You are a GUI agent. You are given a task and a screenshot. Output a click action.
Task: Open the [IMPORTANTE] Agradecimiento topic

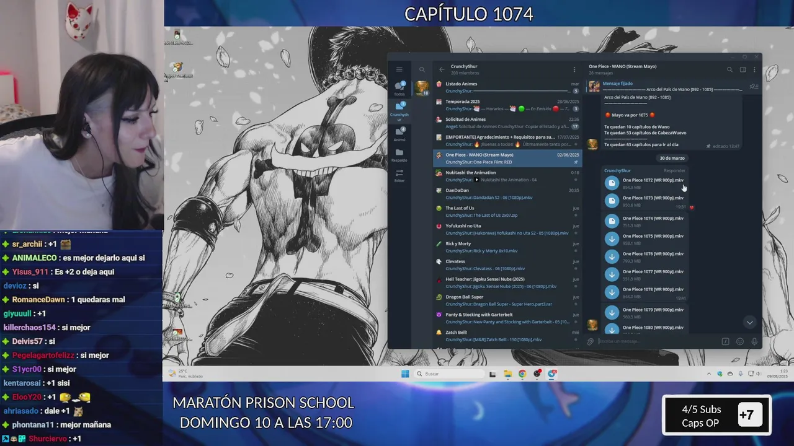[x=508, y=141]
